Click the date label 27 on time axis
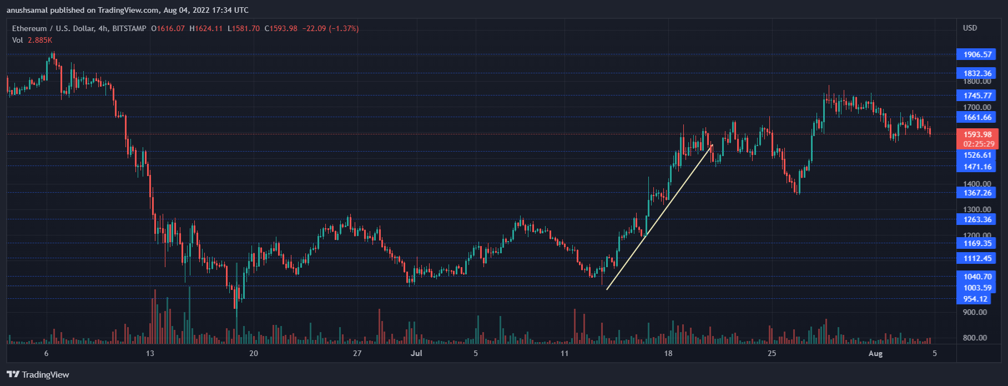The width and height of the screenshot is (1008, 386). [x=357, y=353]
